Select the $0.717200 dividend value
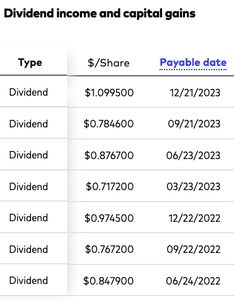 tap(110, 186)
